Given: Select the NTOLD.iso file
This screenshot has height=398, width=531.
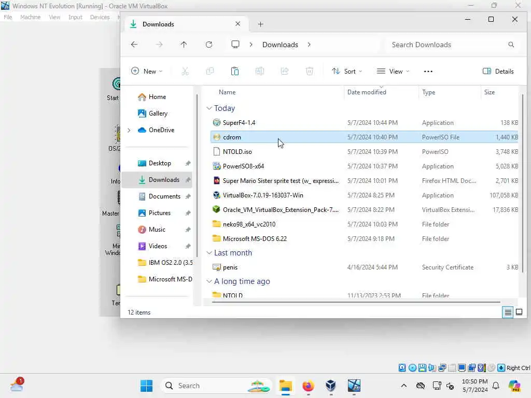Looking at the screenshot, I should [365, 152].
